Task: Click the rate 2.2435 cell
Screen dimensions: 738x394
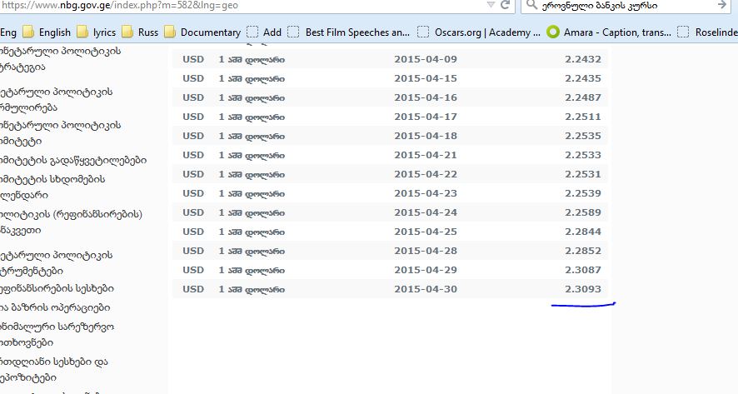Action: click(x=583, y=78)
